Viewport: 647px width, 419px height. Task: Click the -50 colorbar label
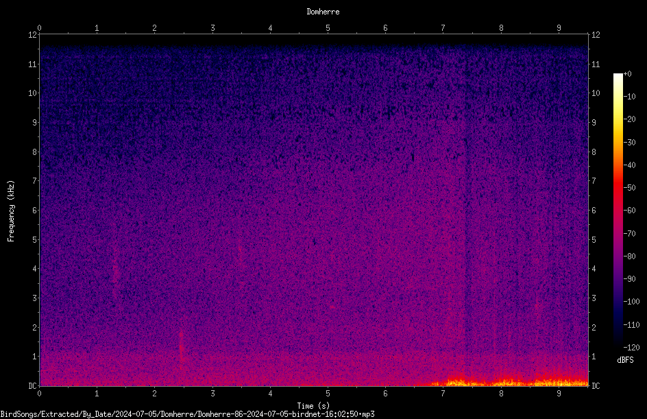pos(629,188)
